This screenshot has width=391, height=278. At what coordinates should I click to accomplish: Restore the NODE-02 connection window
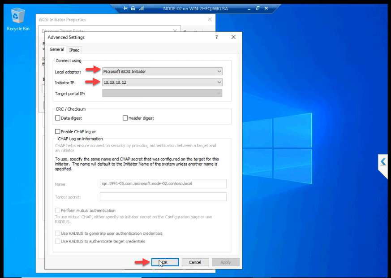[x=258, y=8]
